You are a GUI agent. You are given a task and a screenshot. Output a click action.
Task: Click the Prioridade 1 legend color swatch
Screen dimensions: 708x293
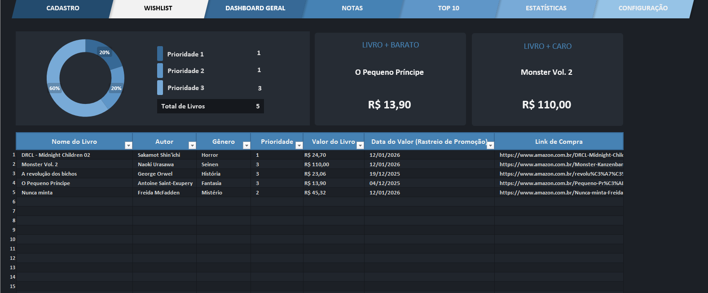160,53
